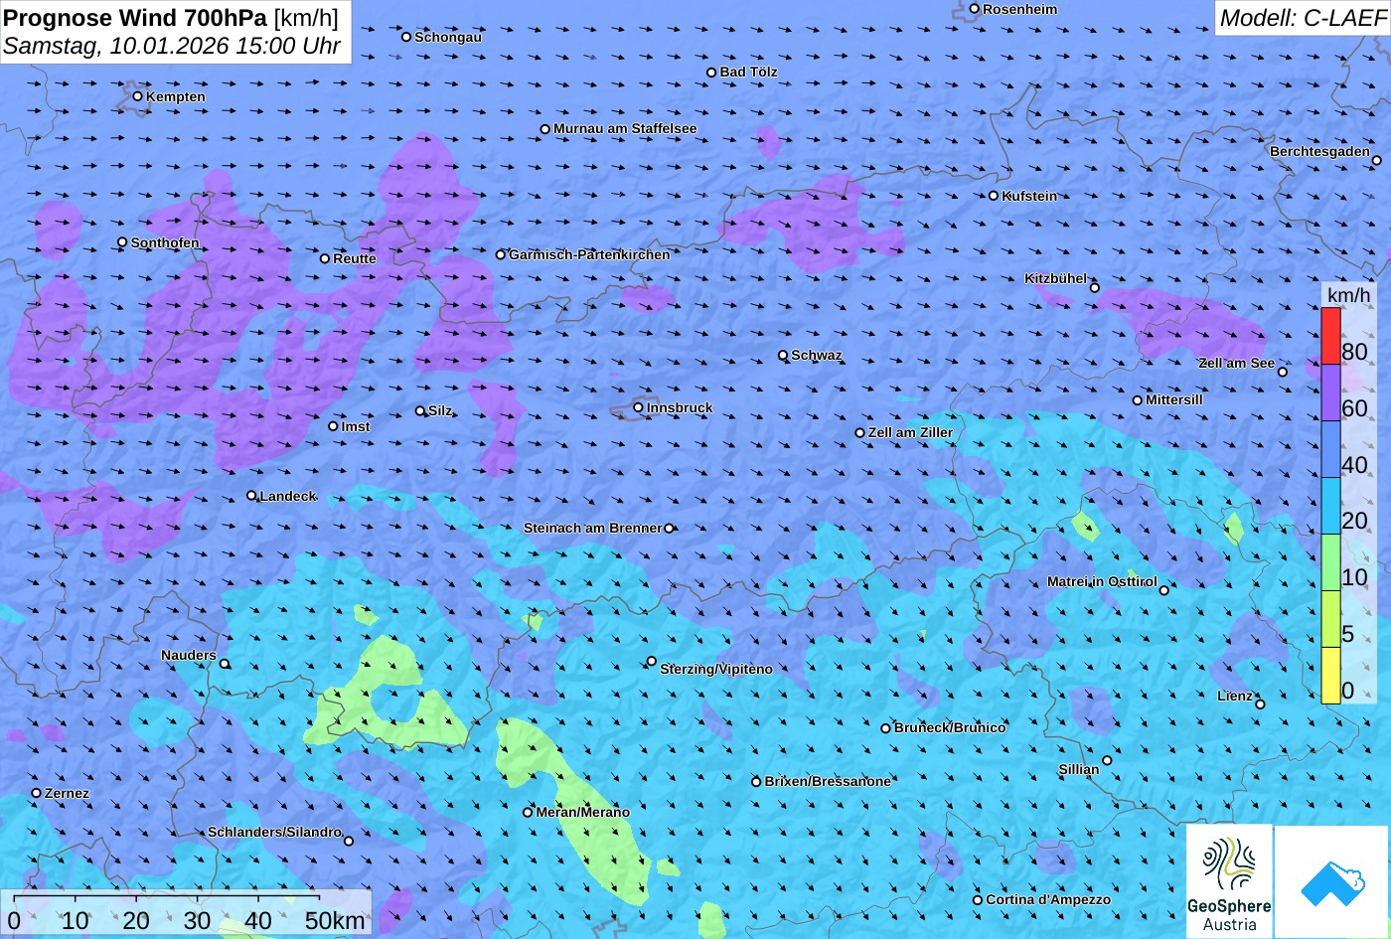The image size is (1391, 939).
Task: Click the Rosenheim city marker
Action: point(975,9)
